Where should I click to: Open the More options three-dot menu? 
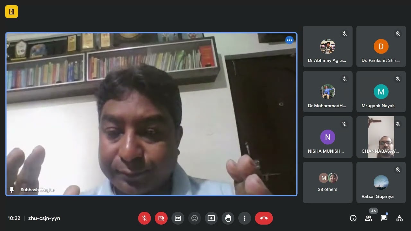point(245,218)
